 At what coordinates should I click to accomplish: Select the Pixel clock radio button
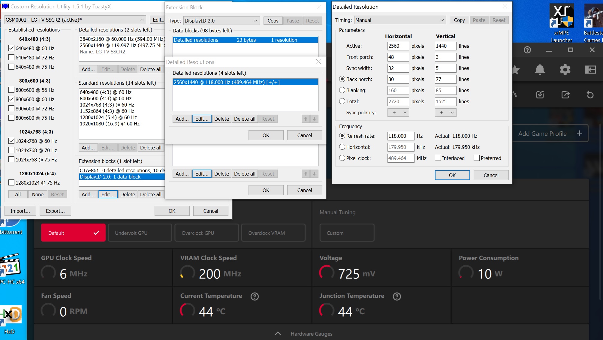(342, 158)
